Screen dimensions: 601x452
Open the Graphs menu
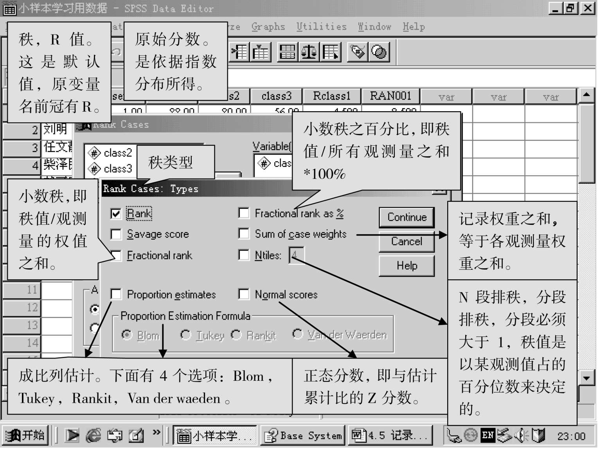click(x=268, y=27)
